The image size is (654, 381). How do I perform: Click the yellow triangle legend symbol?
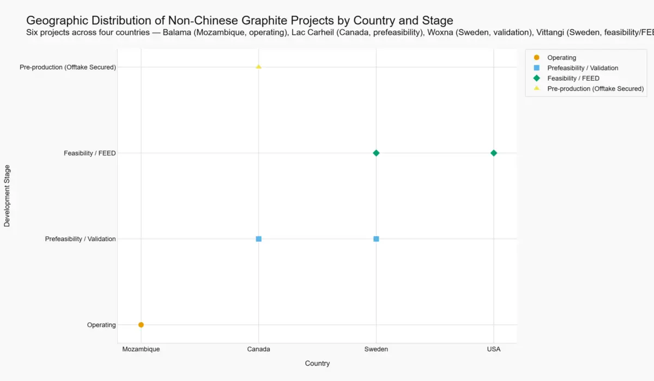[x=537, y=88]
